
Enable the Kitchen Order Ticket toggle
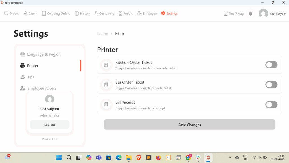pos(271,65)
